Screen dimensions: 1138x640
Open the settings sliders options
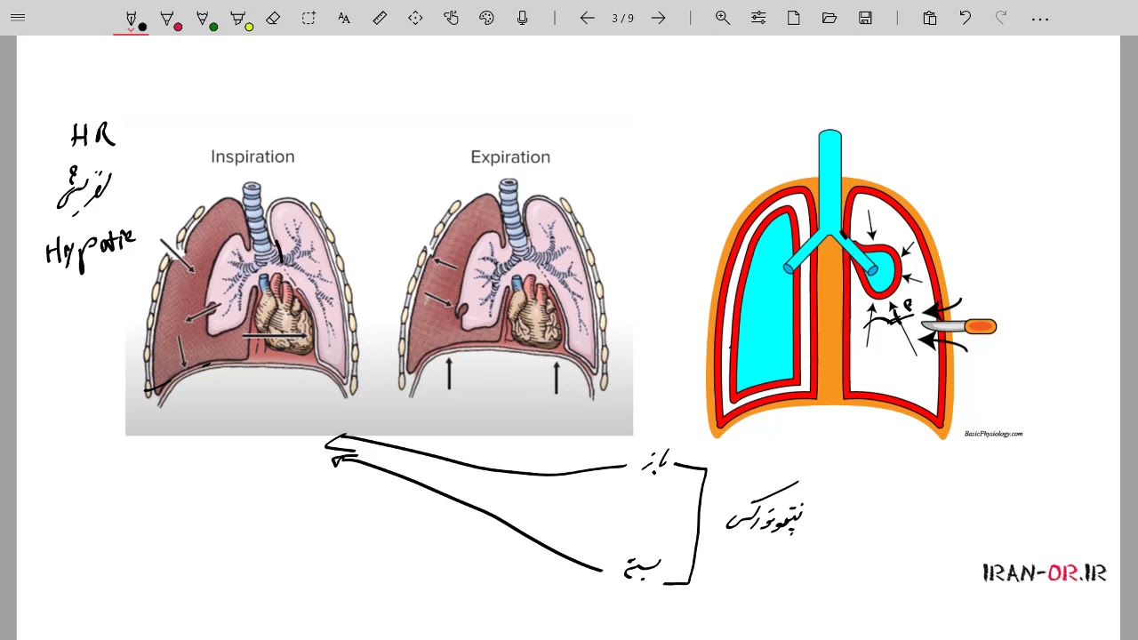(x=758, y=18)
